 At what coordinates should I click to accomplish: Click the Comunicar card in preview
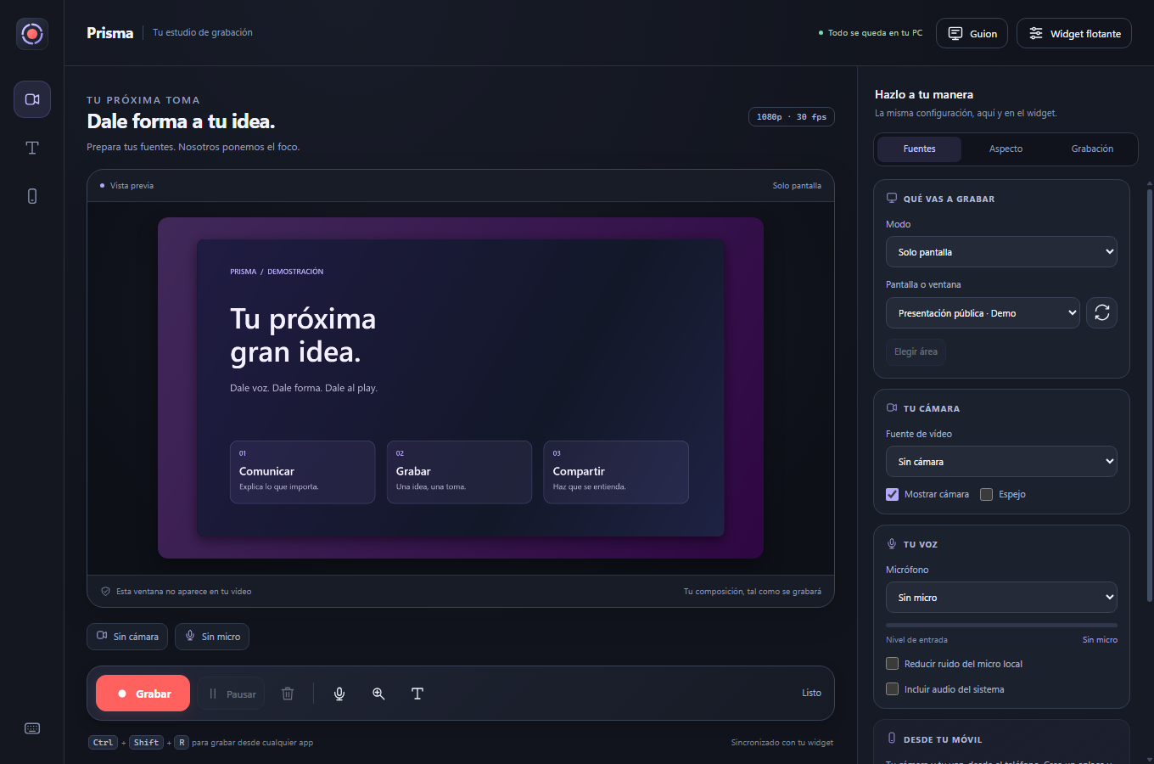tap(302, 472)
